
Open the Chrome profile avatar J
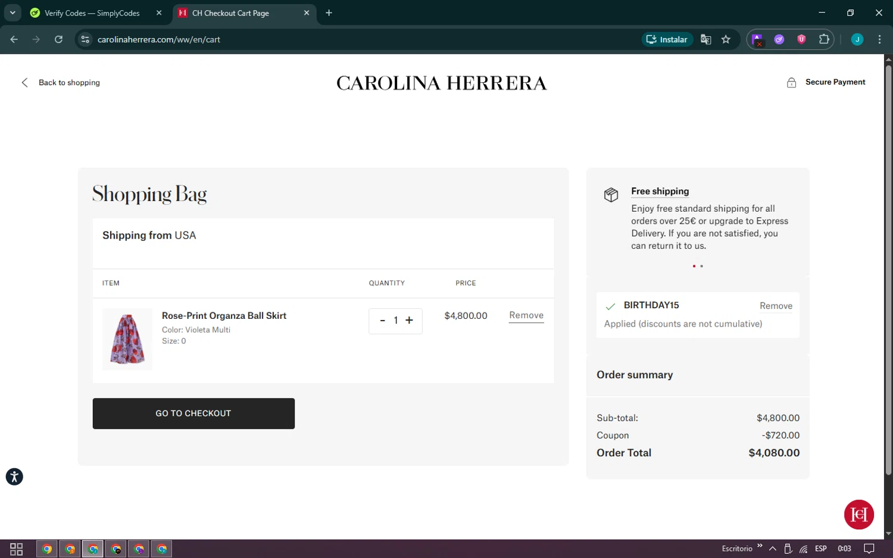tap(857, 39)
